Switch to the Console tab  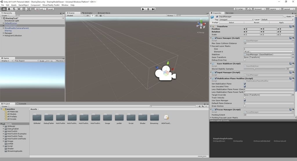21,104
